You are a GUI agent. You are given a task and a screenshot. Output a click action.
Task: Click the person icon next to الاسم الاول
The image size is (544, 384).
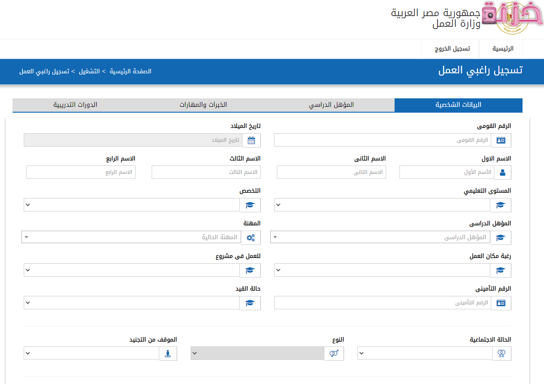[502, 172]
